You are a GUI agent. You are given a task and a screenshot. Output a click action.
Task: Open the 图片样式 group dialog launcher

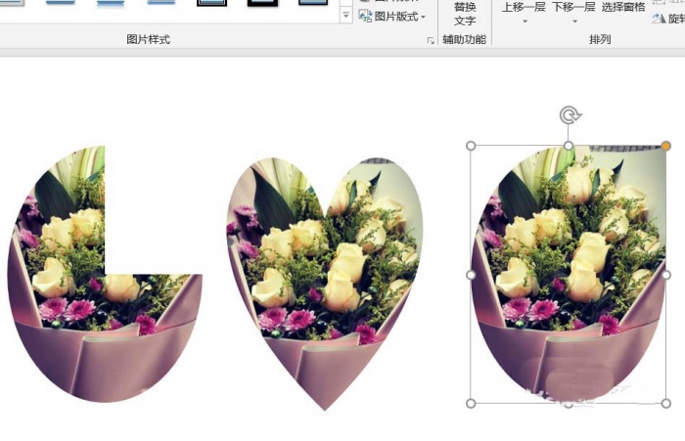pyautogui.click(x=431, y=41)
